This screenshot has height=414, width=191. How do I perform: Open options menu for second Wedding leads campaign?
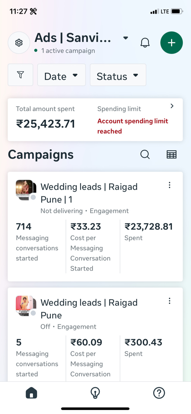(169, 301)
